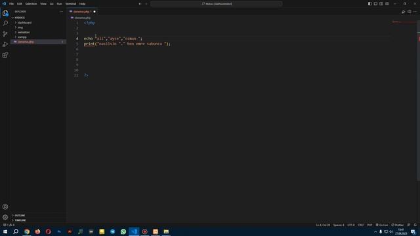The width and height of the screenshot is (420, 236).
Task: Click the Customize Layout icon
Action: [x=387, y=4]
